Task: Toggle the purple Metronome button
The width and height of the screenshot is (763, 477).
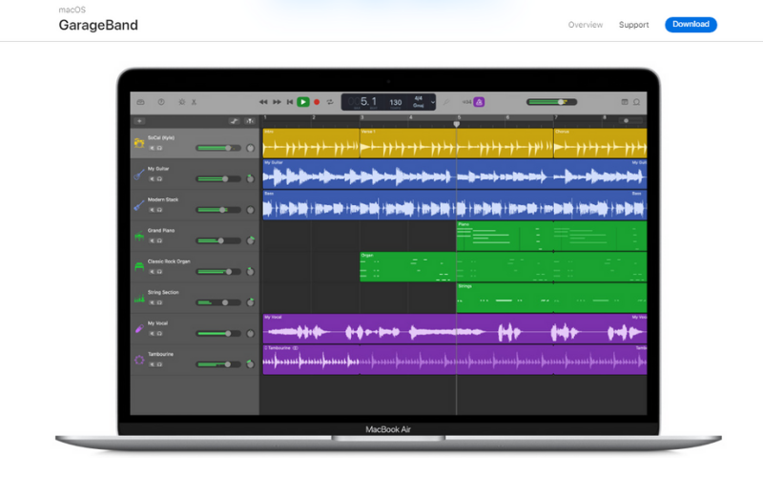Action: (480, 102)
